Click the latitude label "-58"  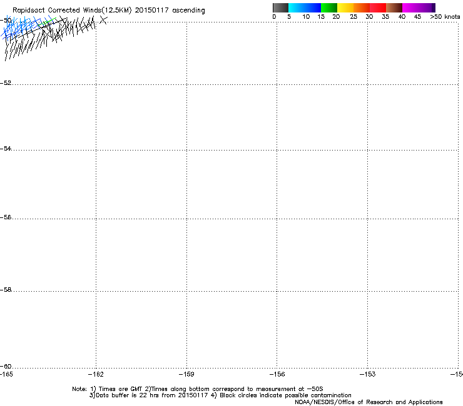tap(6, 290)
